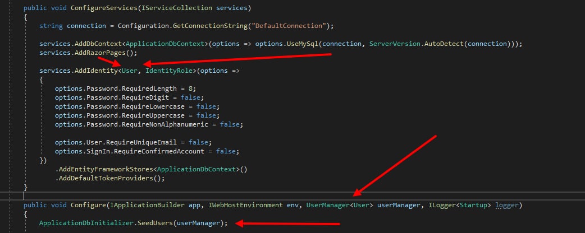Select the IServiceCollection parameter type
This screenshot has height=233, width=585.
click(176, 8)
